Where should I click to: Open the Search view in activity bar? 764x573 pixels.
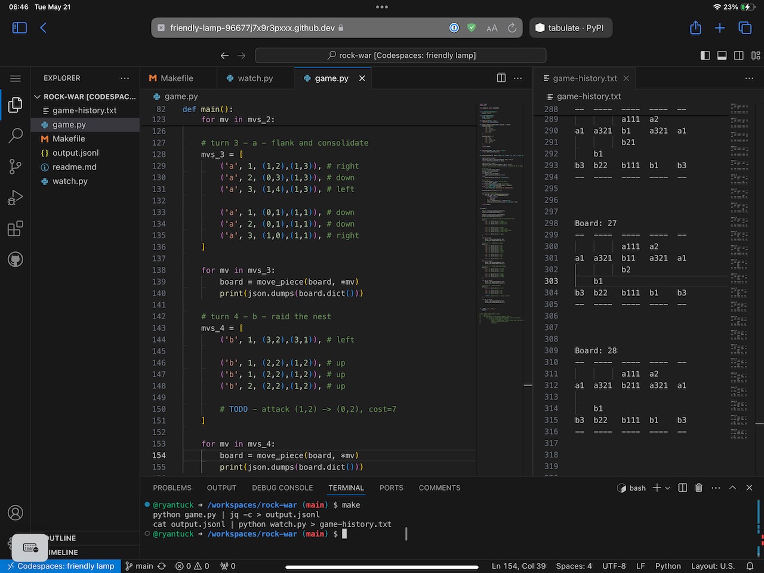click(x=16, y=135)
